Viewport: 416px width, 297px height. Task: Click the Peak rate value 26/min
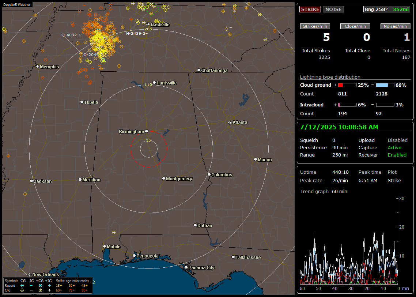(x=340, y=180)
